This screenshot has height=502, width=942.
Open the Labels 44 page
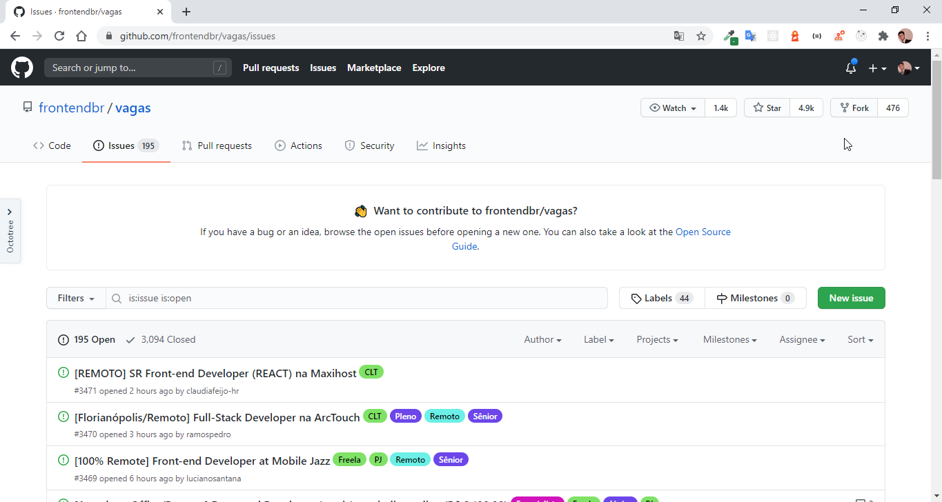pos(662,298)
